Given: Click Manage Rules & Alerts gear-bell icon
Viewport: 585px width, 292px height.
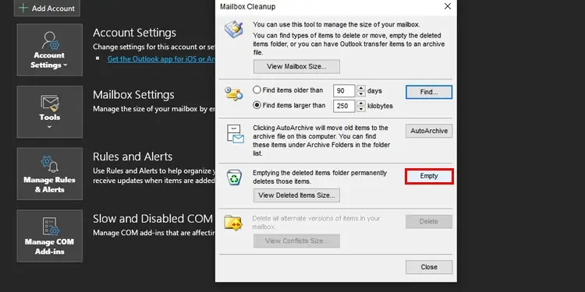Looking at the screenshot, I should 50,164.
